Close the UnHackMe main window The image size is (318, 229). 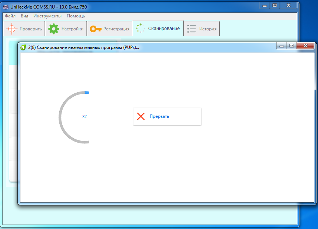click(x=288, y=6)
